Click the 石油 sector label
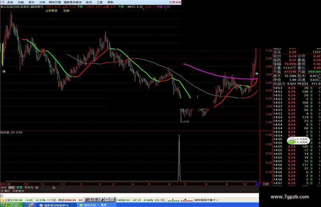This screenshot has height=207, width=321. [66, 11]
